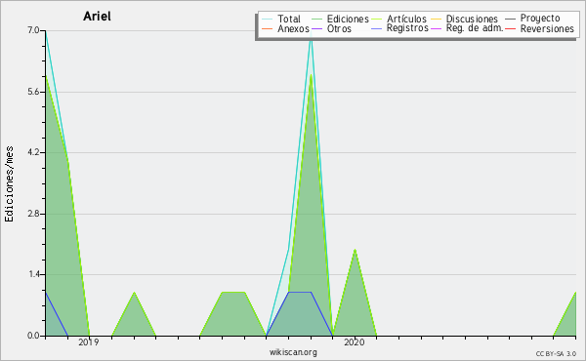Click the Reversiones red line swatch

(x=511, y=28)
